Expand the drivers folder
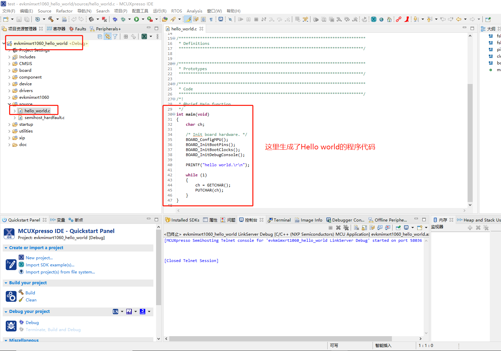This screenshot has height=351, width=501. [9, 91]
